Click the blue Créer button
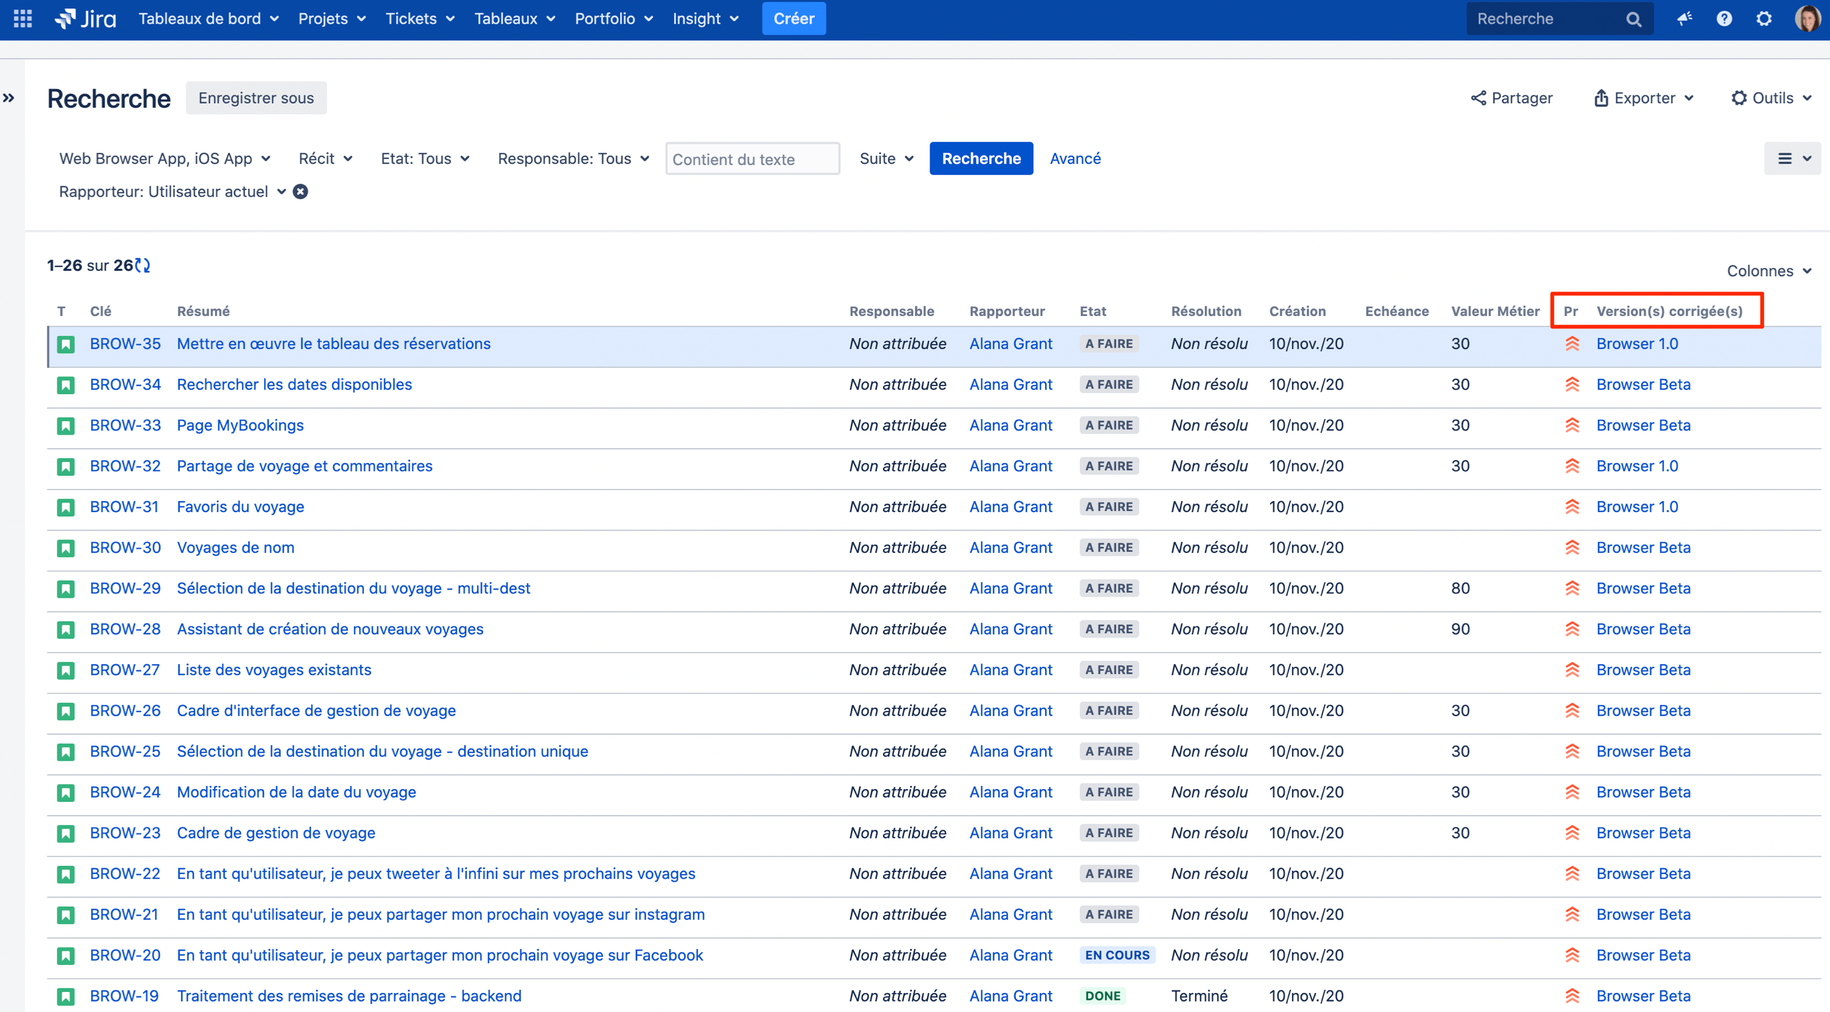1830x1012 pixels. tap(793, 18)
